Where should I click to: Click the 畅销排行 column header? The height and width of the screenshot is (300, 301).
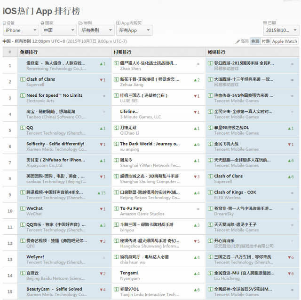[x=216, y=52]
